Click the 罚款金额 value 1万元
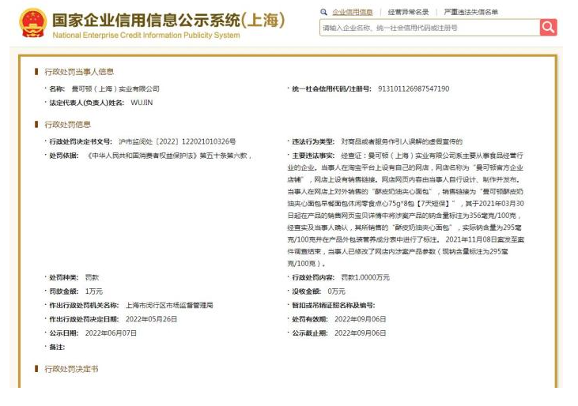The height and width of the screenshot is (406, 578). 93,291
